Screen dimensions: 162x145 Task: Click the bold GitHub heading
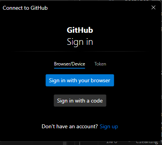pos(80,30)
